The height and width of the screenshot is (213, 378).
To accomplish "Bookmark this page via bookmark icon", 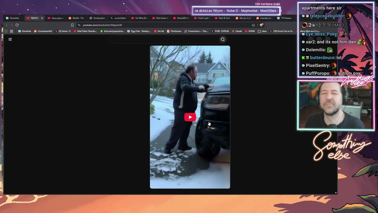I will coord(72,25).
